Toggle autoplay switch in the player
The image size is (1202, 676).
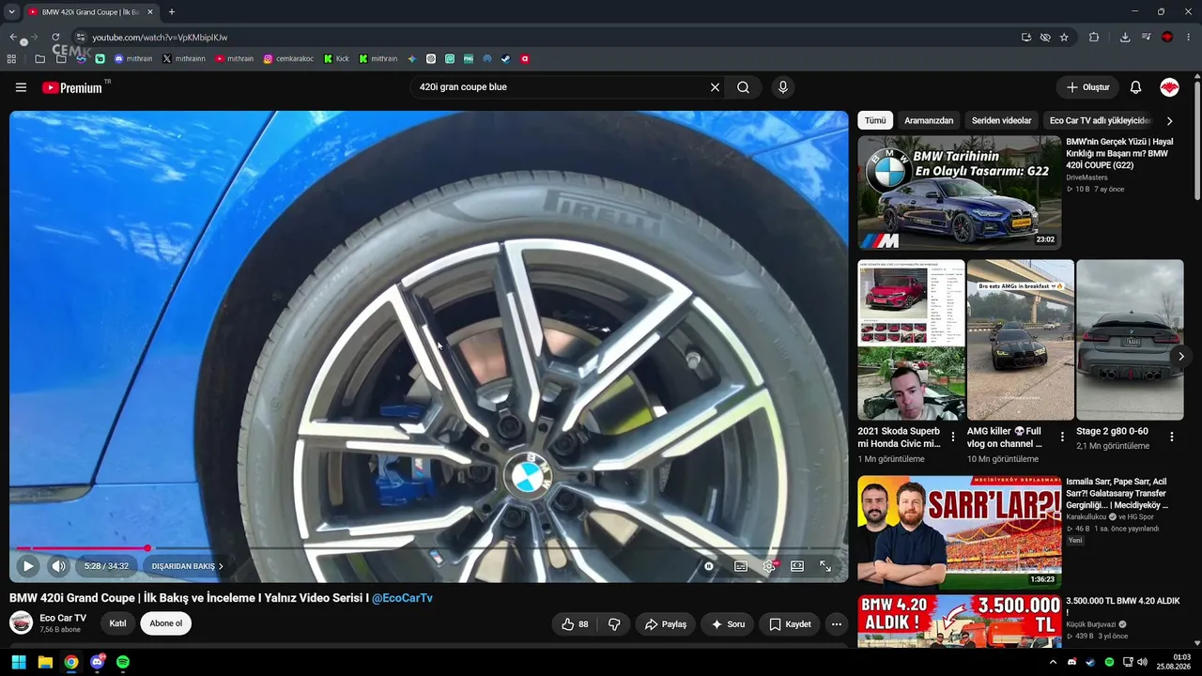coord(709,566)
